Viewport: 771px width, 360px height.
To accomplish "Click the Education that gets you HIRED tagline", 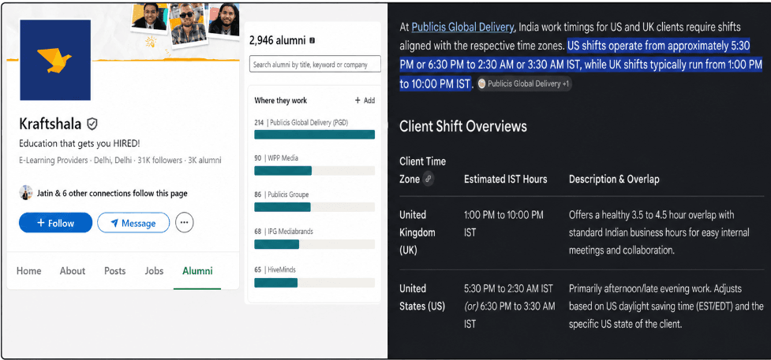I will point(80,144).
